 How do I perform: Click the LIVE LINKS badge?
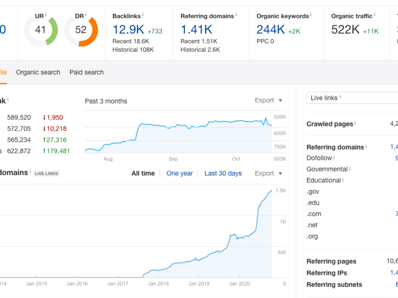[x=47, y=174]
